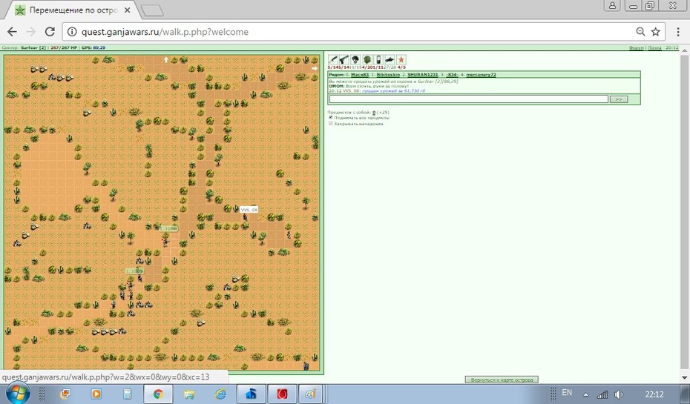Image resolution: width=690 pixels, height=404 pixels.
Task: Select the knife weapon slot icon
Action: click(x=333, y=59)
